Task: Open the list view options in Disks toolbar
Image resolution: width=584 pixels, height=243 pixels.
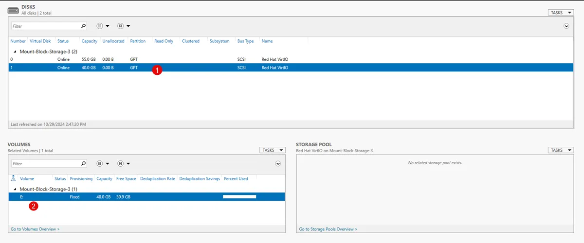Action: [x=103, y=26]
